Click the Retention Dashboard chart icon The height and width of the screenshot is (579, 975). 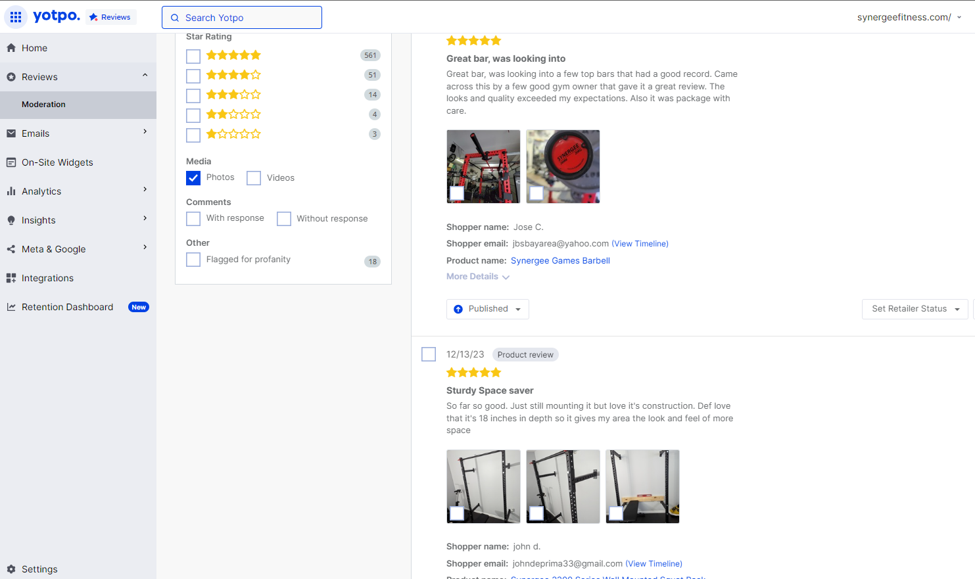tap(11, 307)
